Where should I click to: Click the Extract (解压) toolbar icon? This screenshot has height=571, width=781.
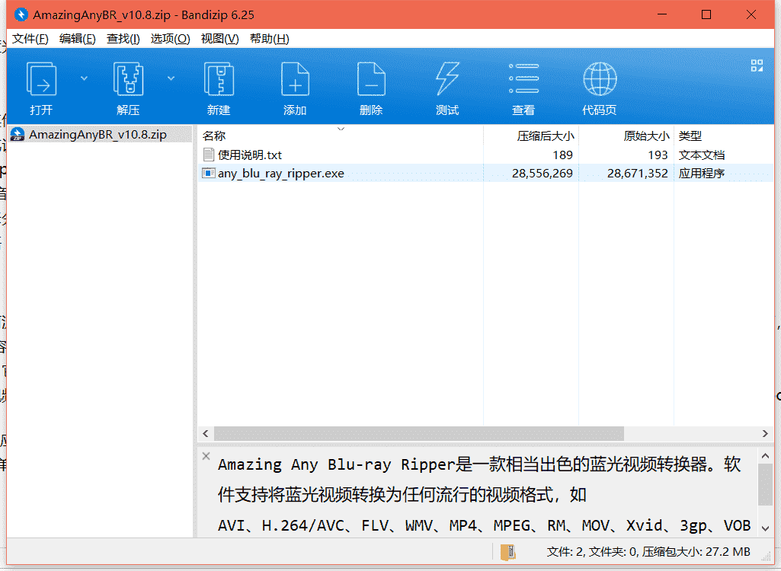point(129,79)
